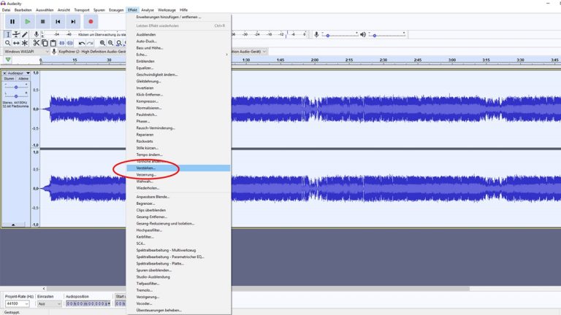561x315 pixels.
Task: Select the Envelope tool
Action: pos(16,35)
